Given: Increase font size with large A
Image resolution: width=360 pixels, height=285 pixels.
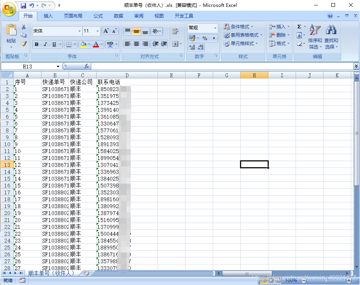Looking at the screenshot, I should click(x=106, y=31).
